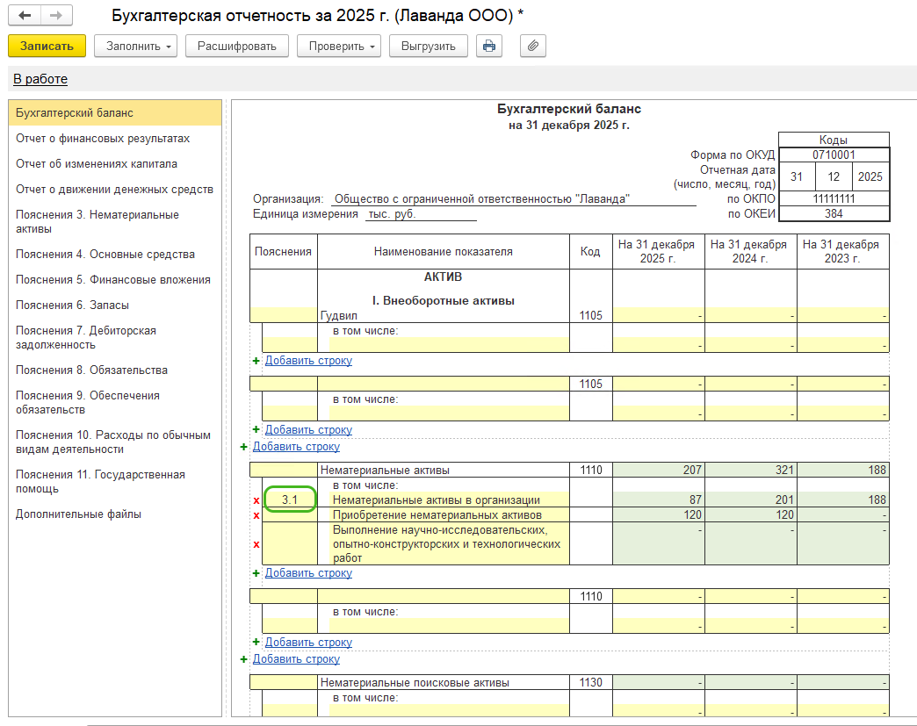Click the forward navigation arrow
The height and width of the screenshot is (726, 917).
56,17
